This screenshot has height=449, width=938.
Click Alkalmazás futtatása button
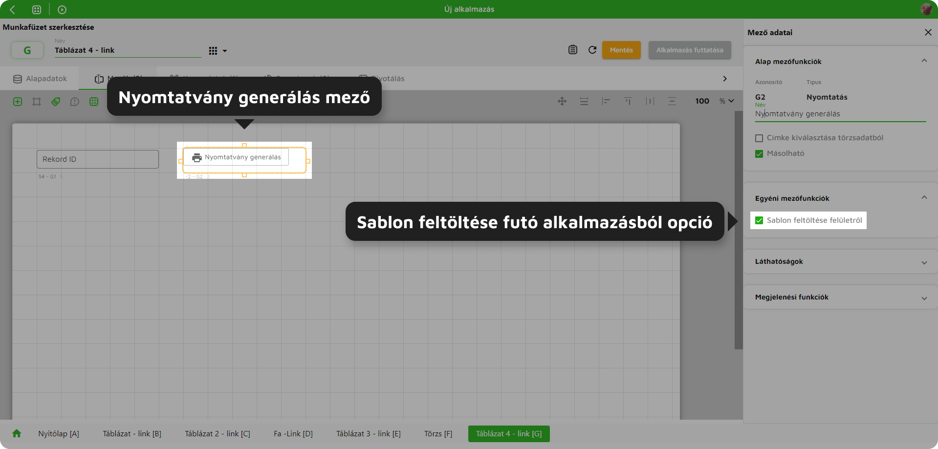(x=690, y=50)
